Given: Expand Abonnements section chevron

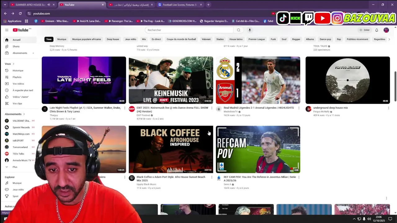Looking at the screenshot, I should 24,114.
